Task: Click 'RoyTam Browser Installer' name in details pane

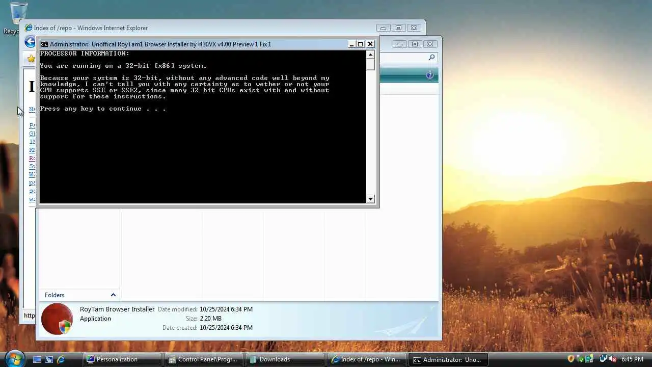Action: [117, 309]
